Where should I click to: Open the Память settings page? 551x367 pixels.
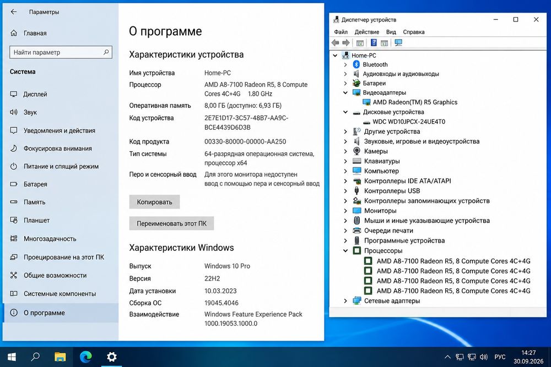tap(28, 202)
